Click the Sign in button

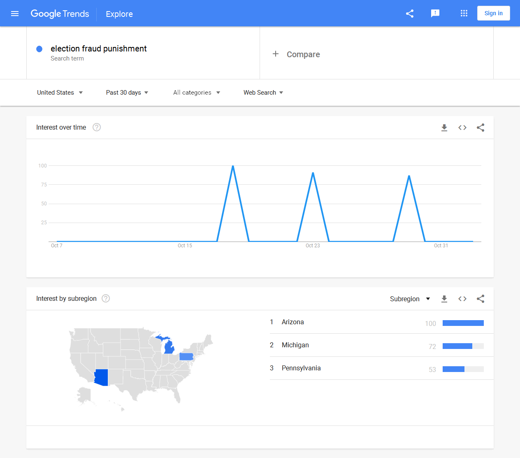click(x=493, y=13)
